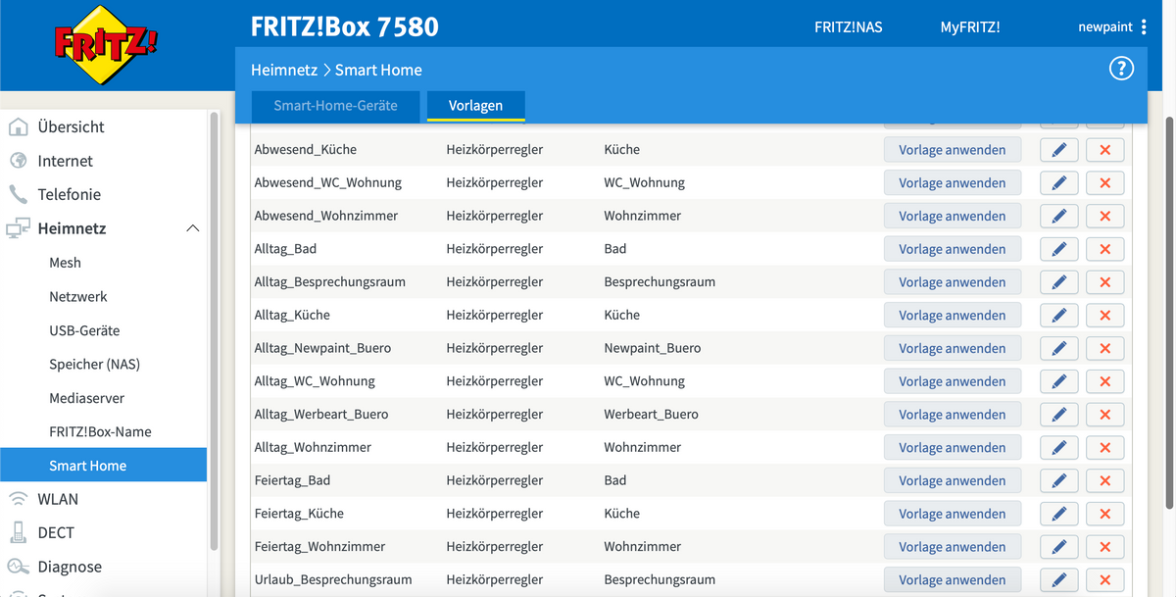The width and height of the screenshot is (1176, 597).
Task: Delete the Alltag_Newpaint_Buero template
Action: pyautogui.click(x=1104, y=348)
